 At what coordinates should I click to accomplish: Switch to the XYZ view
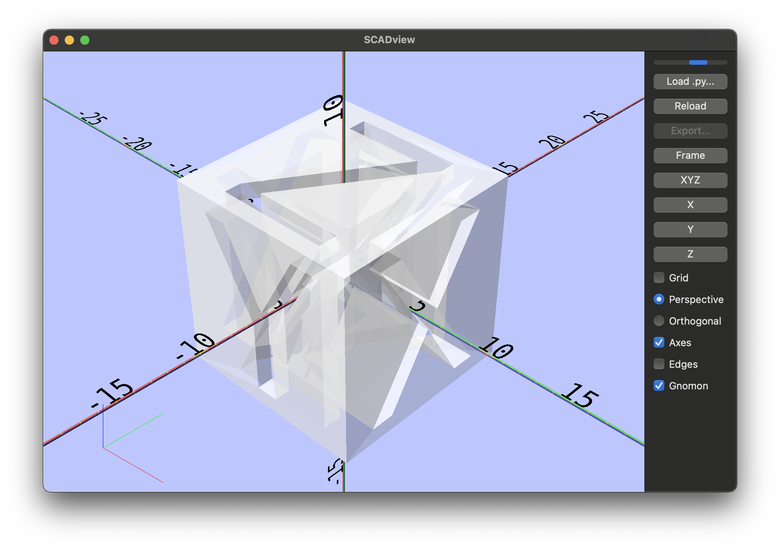(x=690, y=180)
